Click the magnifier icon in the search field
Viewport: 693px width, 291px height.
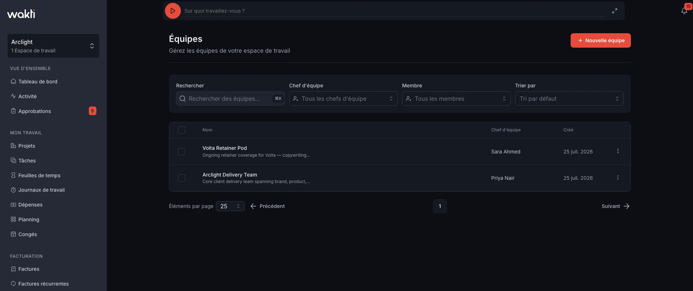183,99
